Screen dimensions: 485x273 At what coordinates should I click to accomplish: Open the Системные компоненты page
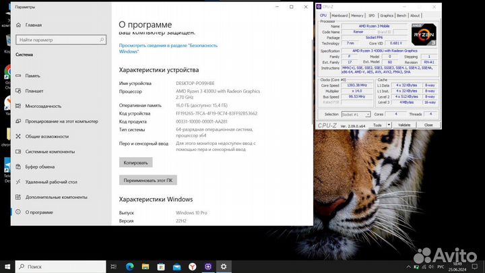(x=45, y=152)
